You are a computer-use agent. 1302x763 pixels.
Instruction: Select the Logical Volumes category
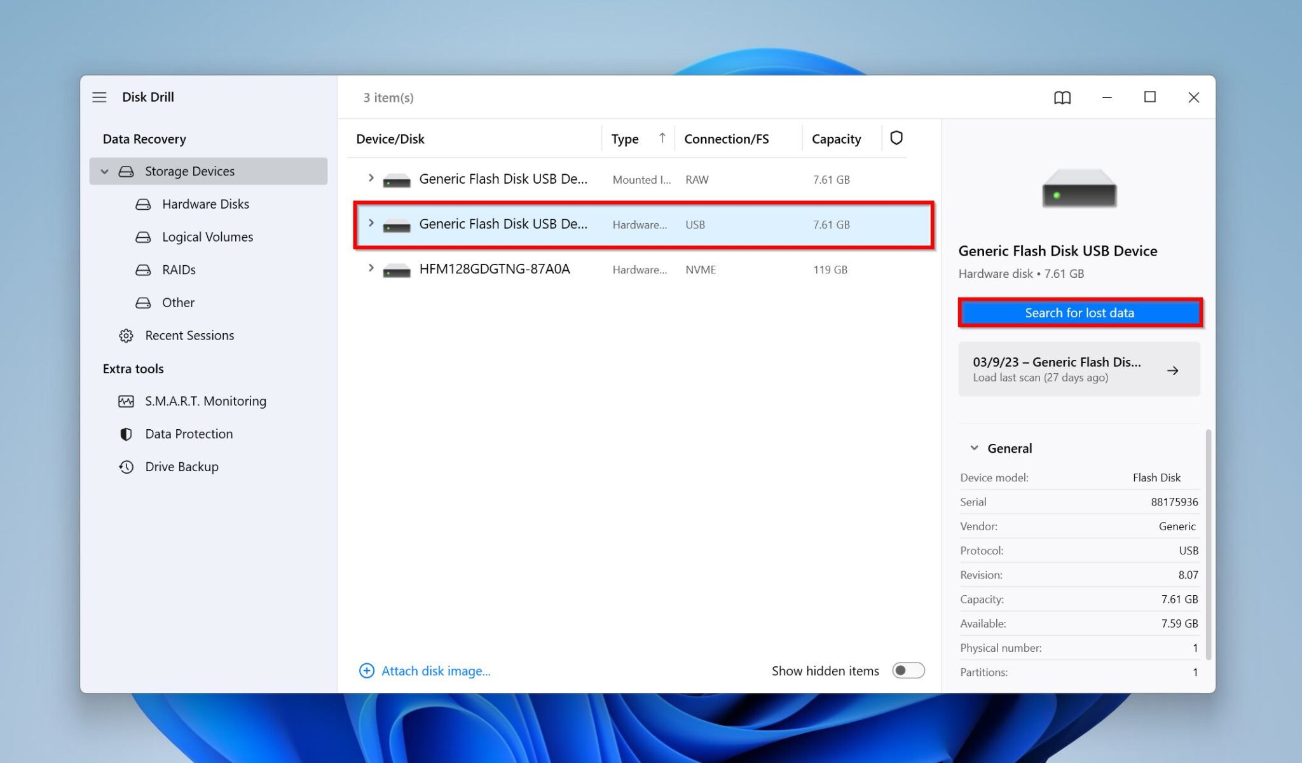point(208,237)
